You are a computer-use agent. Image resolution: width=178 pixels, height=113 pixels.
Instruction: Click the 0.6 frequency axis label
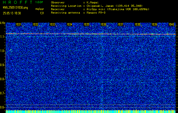pyautogui.click(x=2, y=107)
